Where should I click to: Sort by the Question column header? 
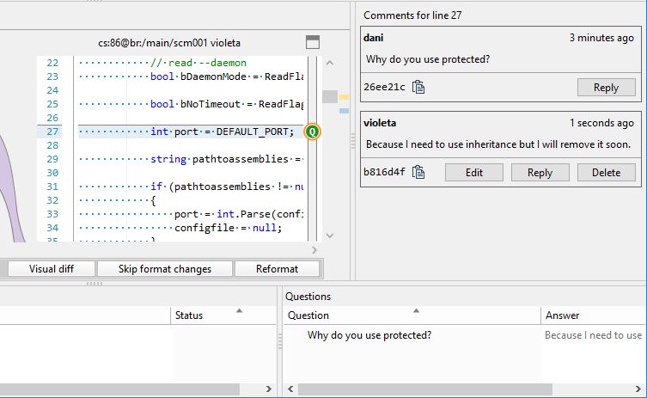[412, 315]
